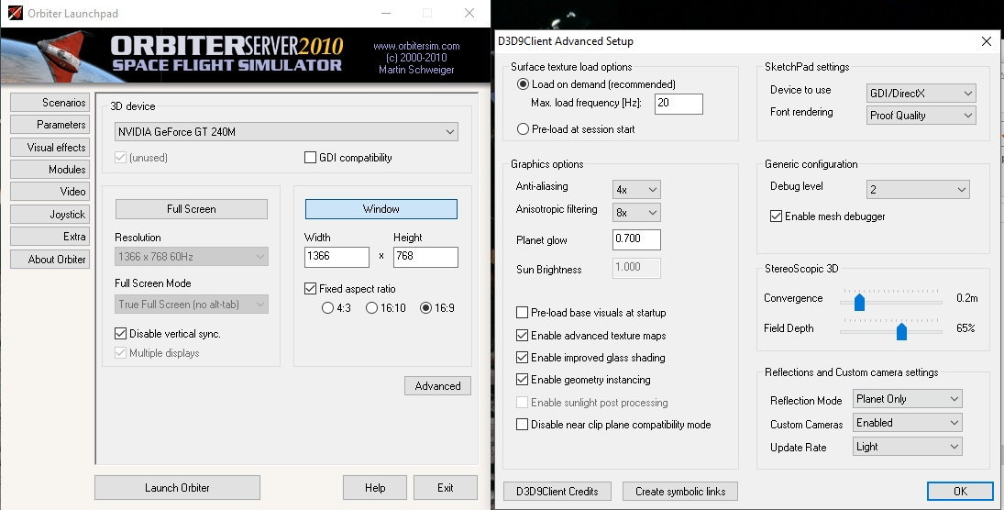Open the Anisotropic filtering dropdown

[x=636, y=212]
